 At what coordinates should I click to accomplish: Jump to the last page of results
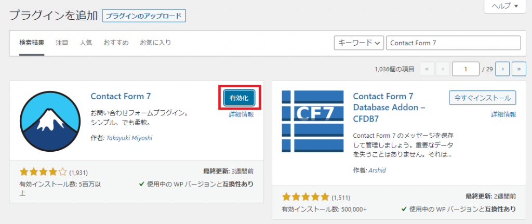519,69
